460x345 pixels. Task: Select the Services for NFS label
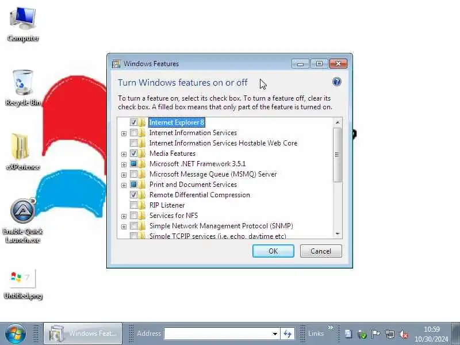(174, 216)
